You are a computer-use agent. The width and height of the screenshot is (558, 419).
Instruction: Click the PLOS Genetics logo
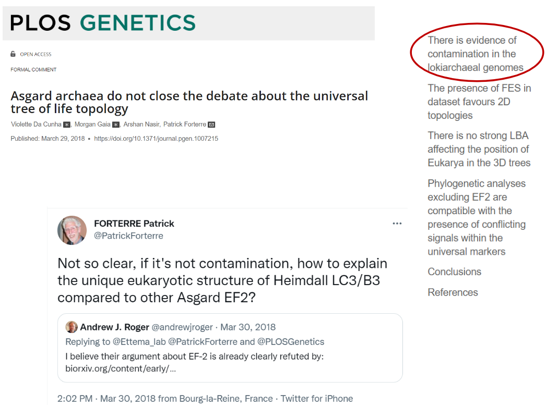(103, 22)
